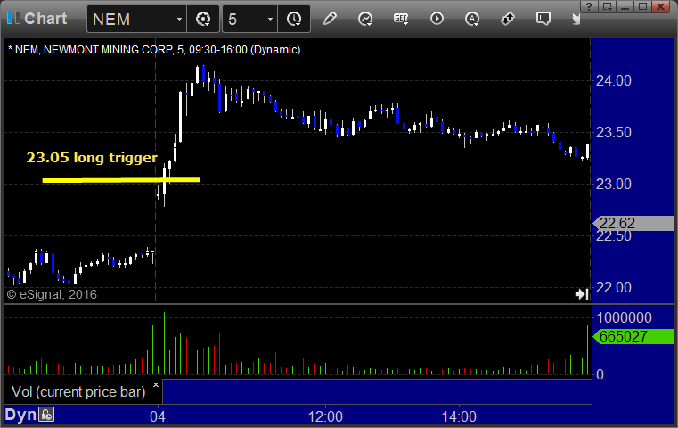
Task: Click the Twitter bird icon
Action: point(576,19)
